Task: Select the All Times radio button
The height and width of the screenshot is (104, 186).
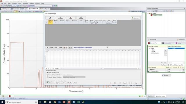Action: 169,65
